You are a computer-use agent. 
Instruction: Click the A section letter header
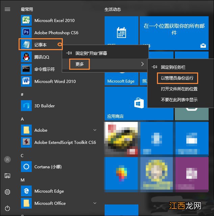(22, 119)
